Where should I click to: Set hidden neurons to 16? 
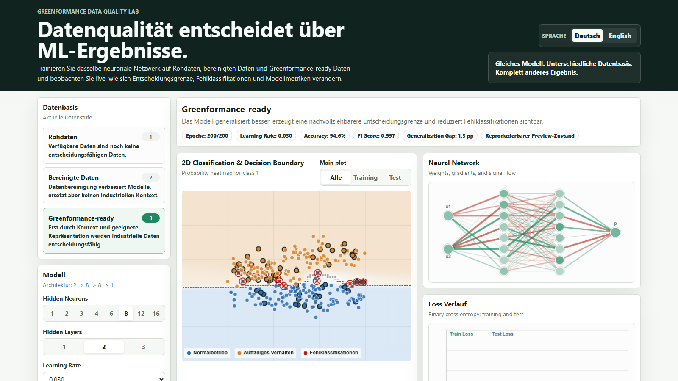click(156, 313)
